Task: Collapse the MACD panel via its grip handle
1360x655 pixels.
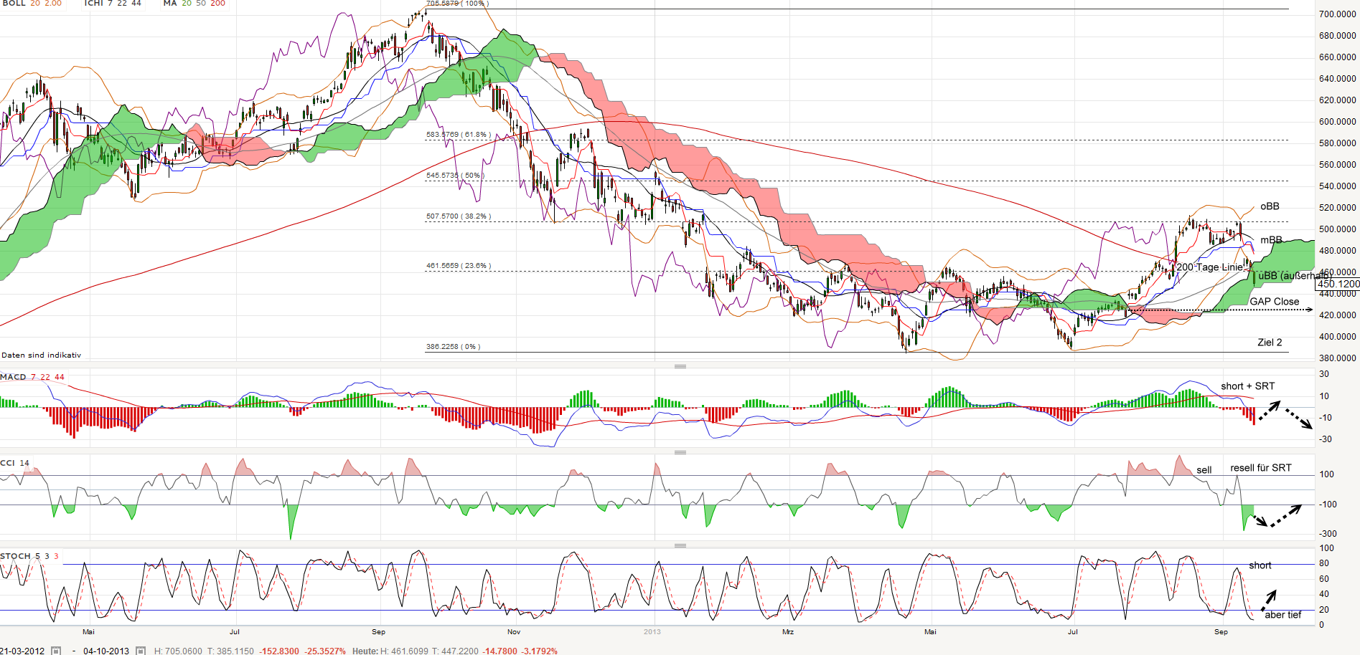Action: (680, 365)
